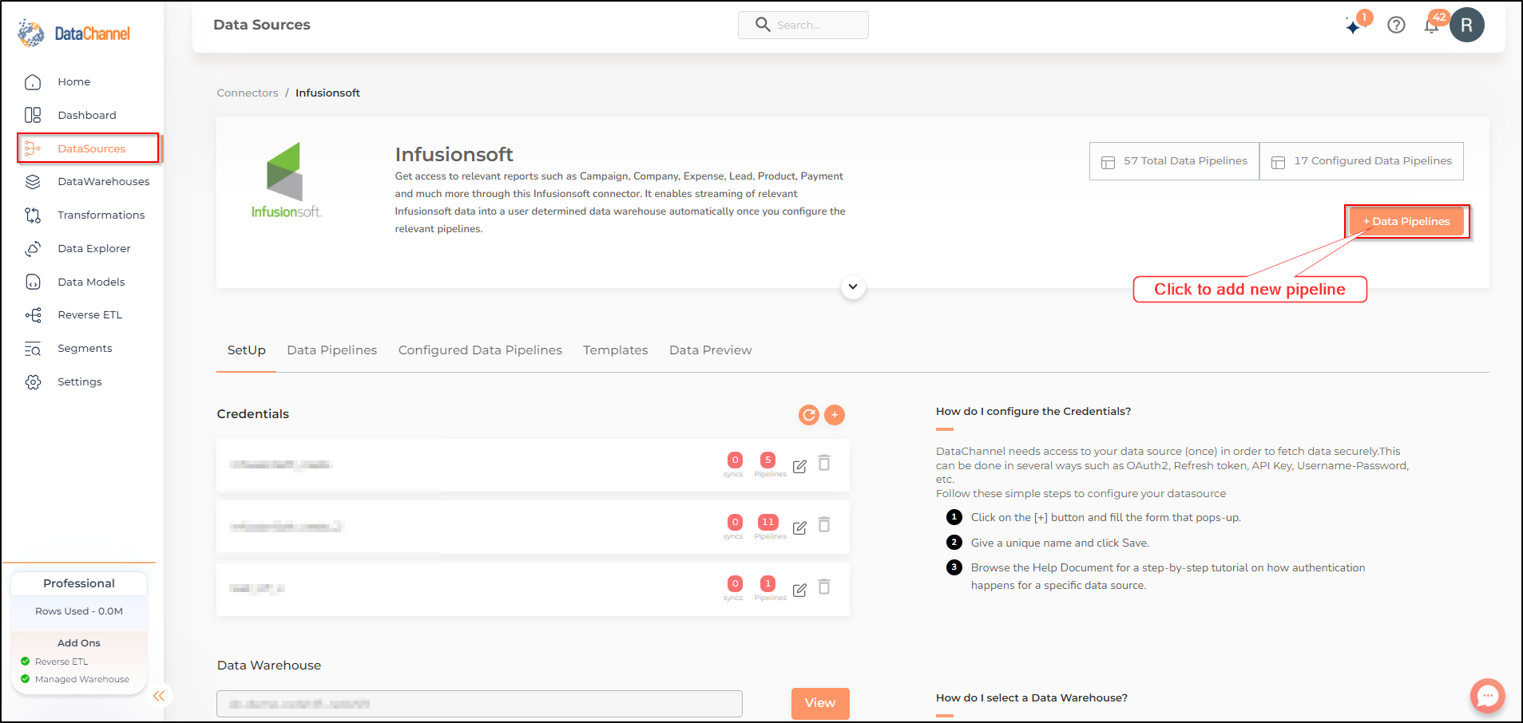This screenshot has width=1523, height=723.
Task: Click 17 Configured Data Pipelines box
Action: click(1362, 161)
